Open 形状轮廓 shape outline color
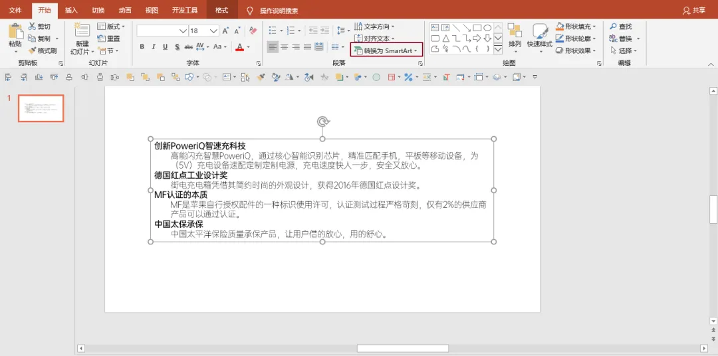 tap(576, 39)
